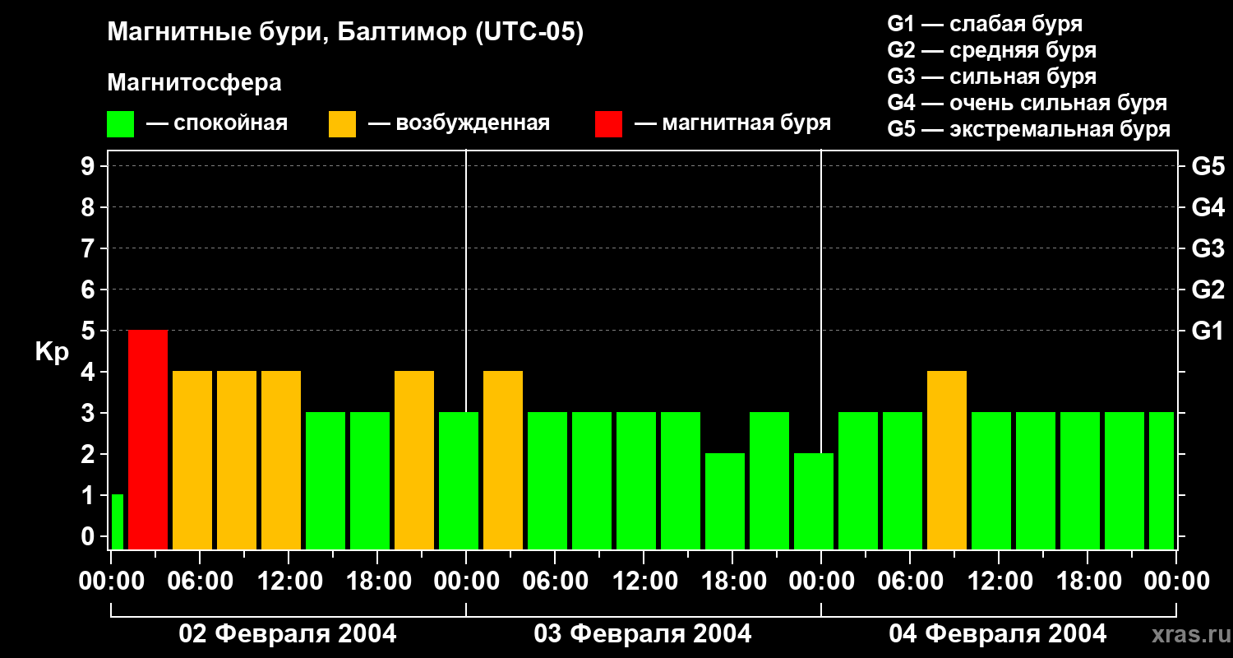Screen dimensions: 1233x658
Task: Click the 'G5 — экстремальная буря' line
Action: click(1029, 129)
